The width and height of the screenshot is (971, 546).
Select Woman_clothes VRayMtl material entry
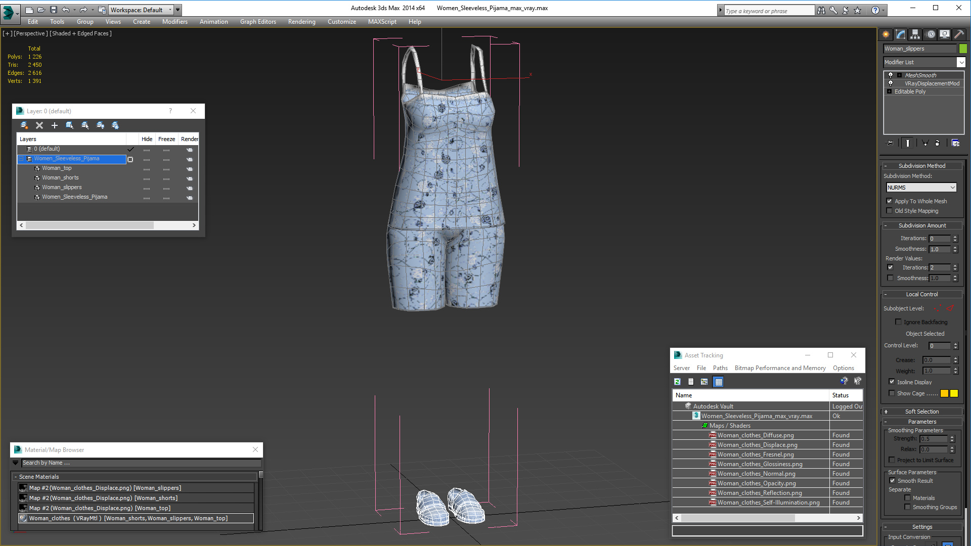tap(127, 518)
